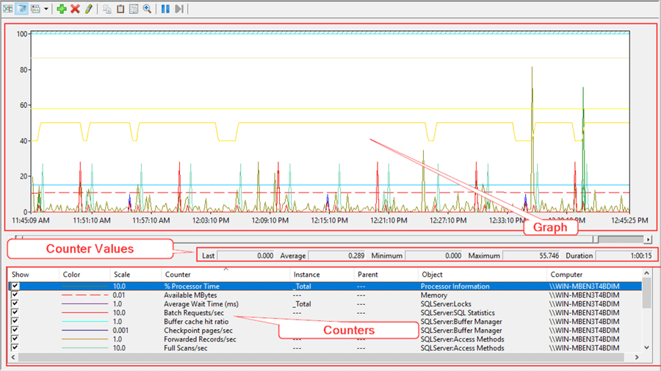Click the Update Data step-forward icon
The width and height of the screenshot is (661, 371).
[178, 9]
